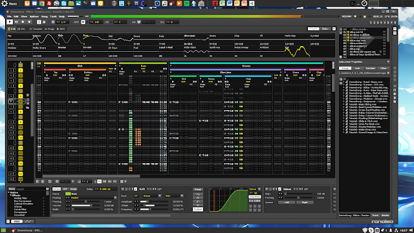
Task: Switch to the Sampler tab
Action: point(36,28)
